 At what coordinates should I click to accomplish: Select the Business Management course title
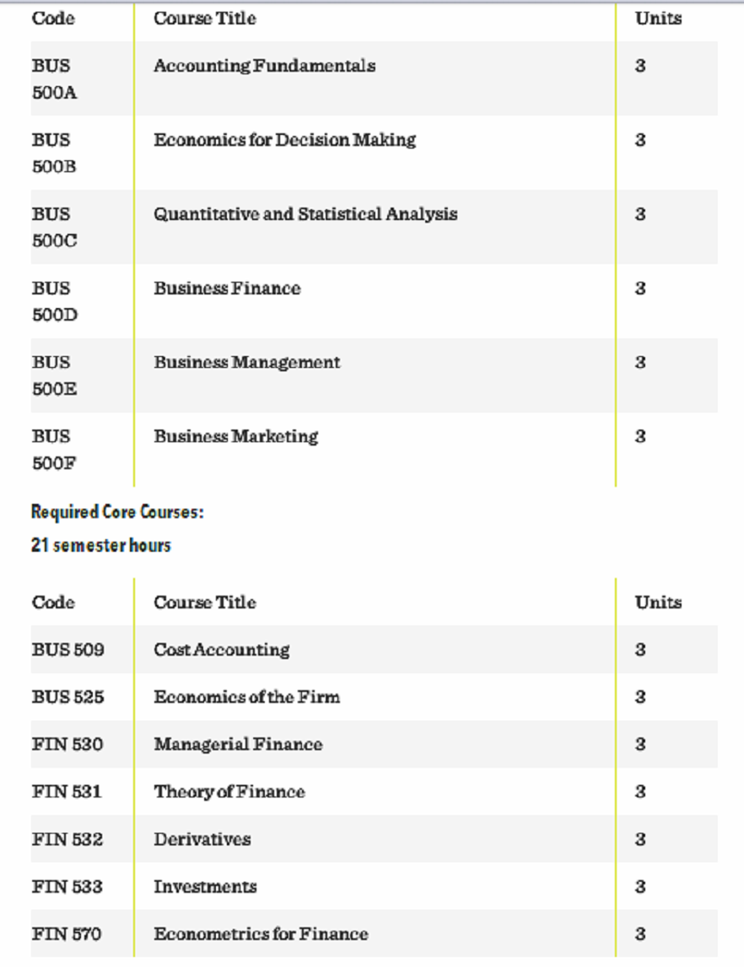click(x=246, y=363)
